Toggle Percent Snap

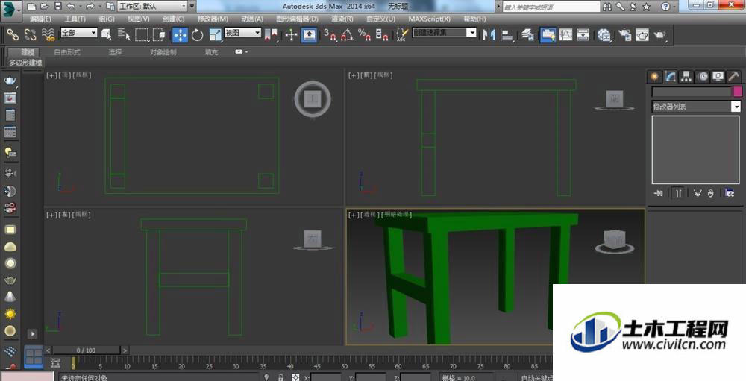(365, 34)
